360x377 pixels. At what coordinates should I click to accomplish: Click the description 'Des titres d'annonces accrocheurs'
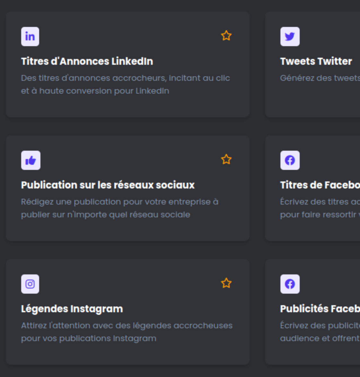[125, 84]
